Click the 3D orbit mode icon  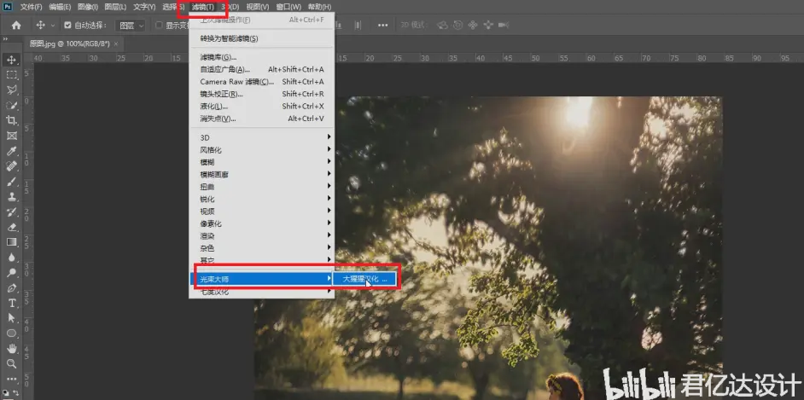[x=441, y=25]
